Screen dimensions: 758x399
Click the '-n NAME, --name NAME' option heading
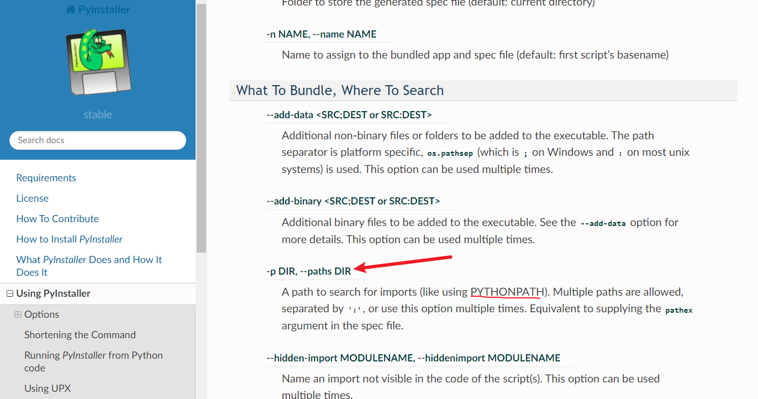(322, 34)
